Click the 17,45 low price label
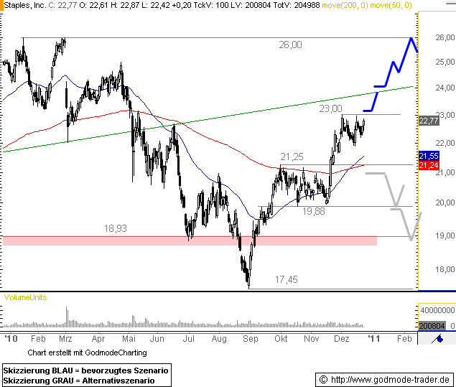 pyautogui.click(x=286, y=280)
